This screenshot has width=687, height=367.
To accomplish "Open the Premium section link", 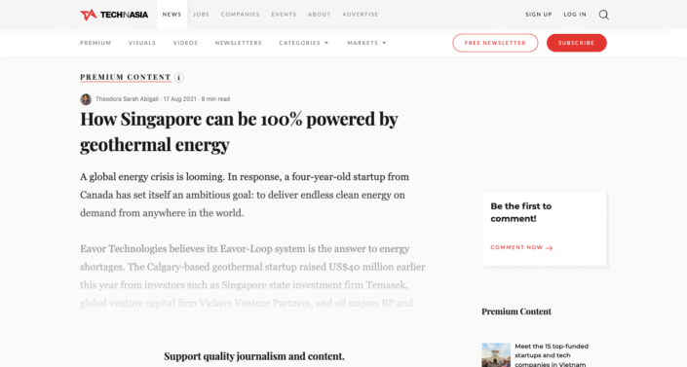I will pos(95,43).
